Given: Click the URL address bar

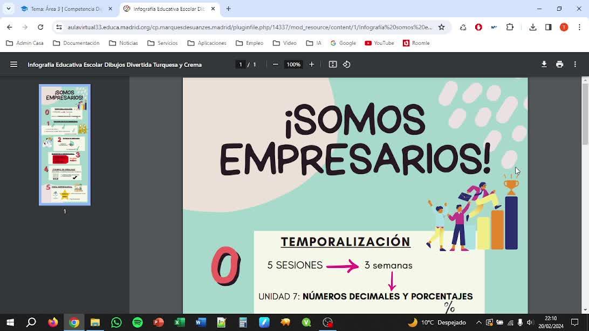Looking at the screenshot, I should point(250,27).
